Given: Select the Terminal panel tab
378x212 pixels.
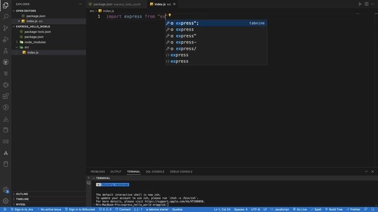Looking at the screenshot, I should [x=133, y=171].
